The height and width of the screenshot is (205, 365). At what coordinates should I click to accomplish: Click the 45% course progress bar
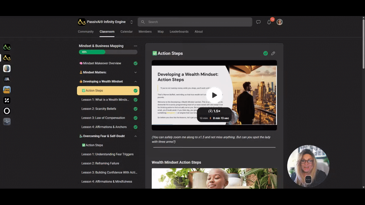click(x=108, y=52)
